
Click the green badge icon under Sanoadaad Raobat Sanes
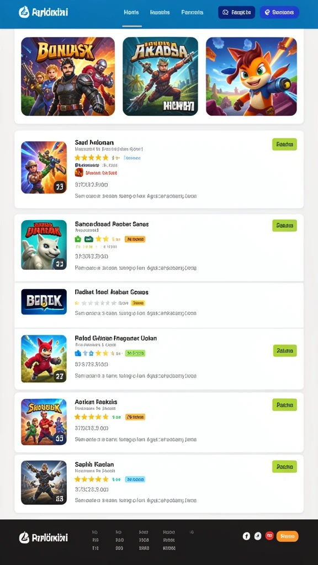pyautogui.click(x=78, y=239)
